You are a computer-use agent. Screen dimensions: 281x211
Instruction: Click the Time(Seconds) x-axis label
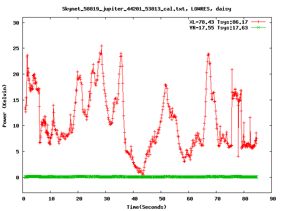click(147, 207)
